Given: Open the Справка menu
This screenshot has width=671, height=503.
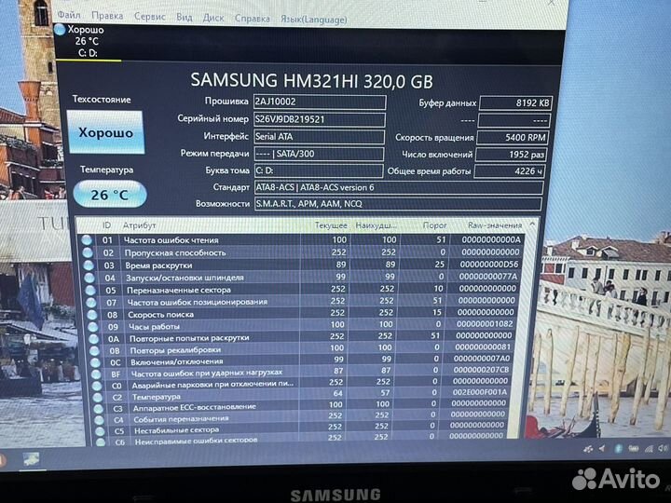Looking at the screenshot, I should pyautogui.click(x=252, y=19).
